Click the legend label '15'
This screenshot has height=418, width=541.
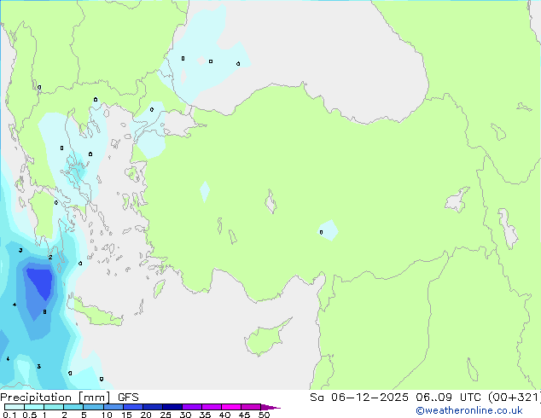(126, 415)
